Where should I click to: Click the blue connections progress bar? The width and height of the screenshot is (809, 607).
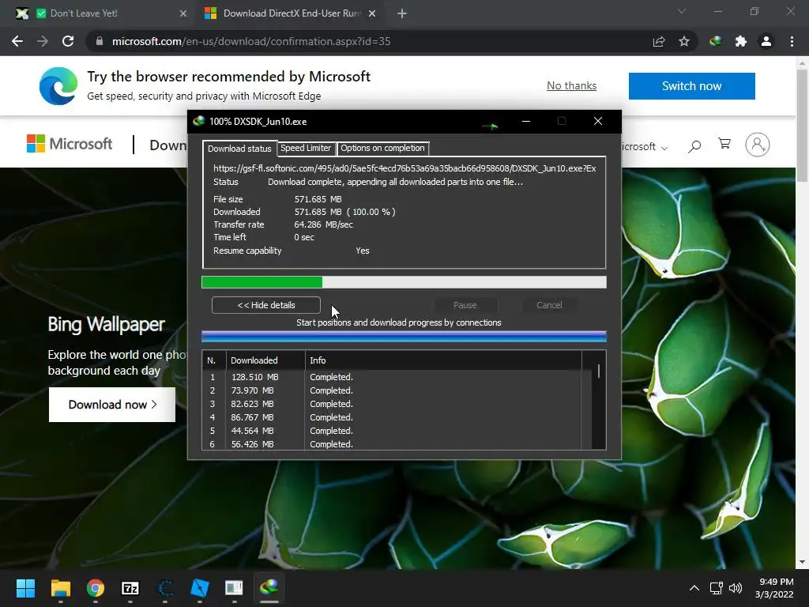click(404, 337)
